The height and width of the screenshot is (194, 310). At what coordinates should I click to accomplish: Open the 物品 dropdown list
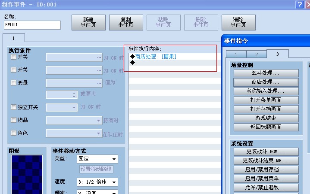pos(74,120)
